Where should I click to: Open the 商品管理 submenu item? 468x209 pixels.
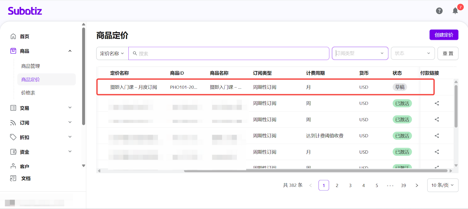pos(30,66)
